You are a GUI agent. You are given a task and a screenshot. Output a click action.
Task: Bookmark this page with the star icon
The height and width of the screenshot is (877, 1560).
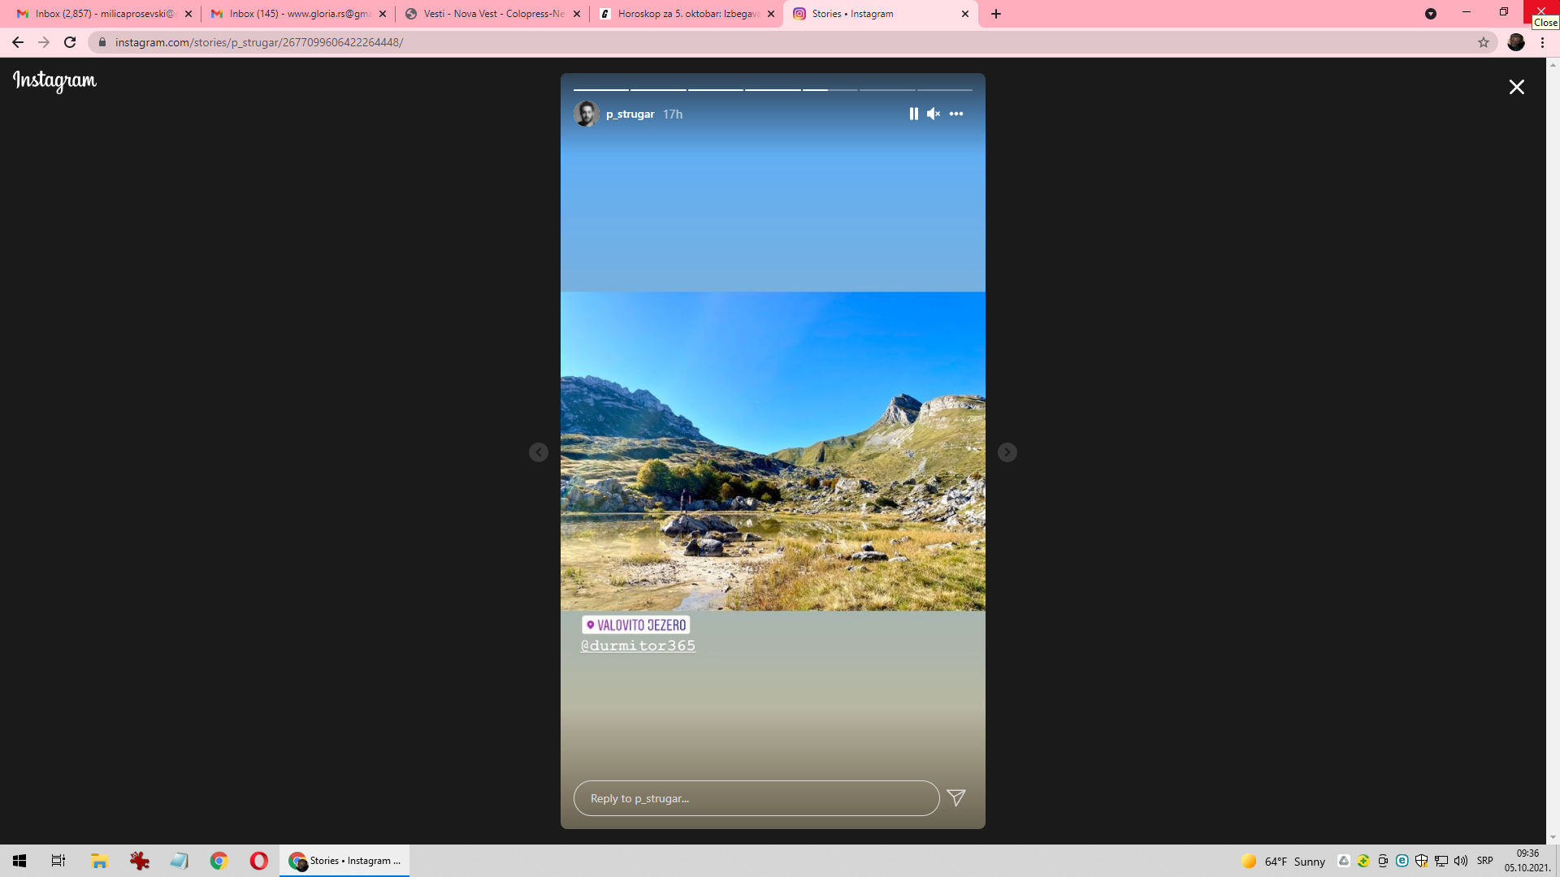1484,42
